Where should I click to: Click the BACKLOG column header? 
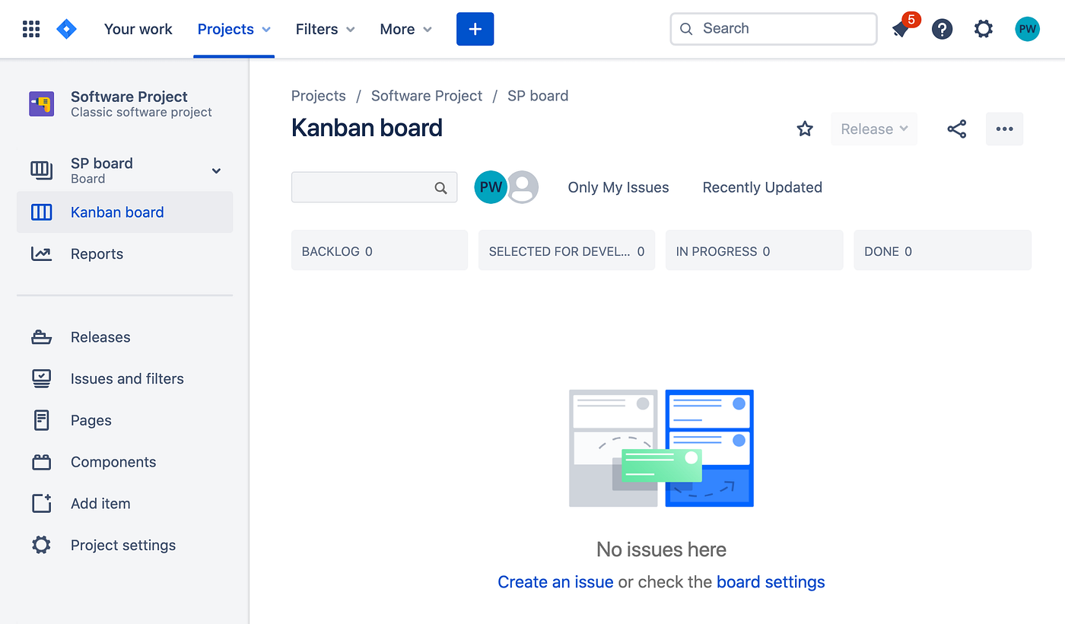(x=380, y=250)
